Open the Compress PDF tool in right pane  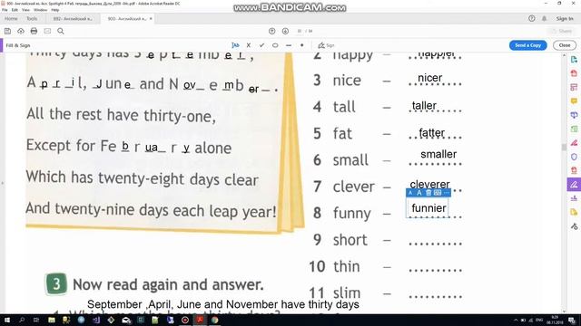(574, 170)
